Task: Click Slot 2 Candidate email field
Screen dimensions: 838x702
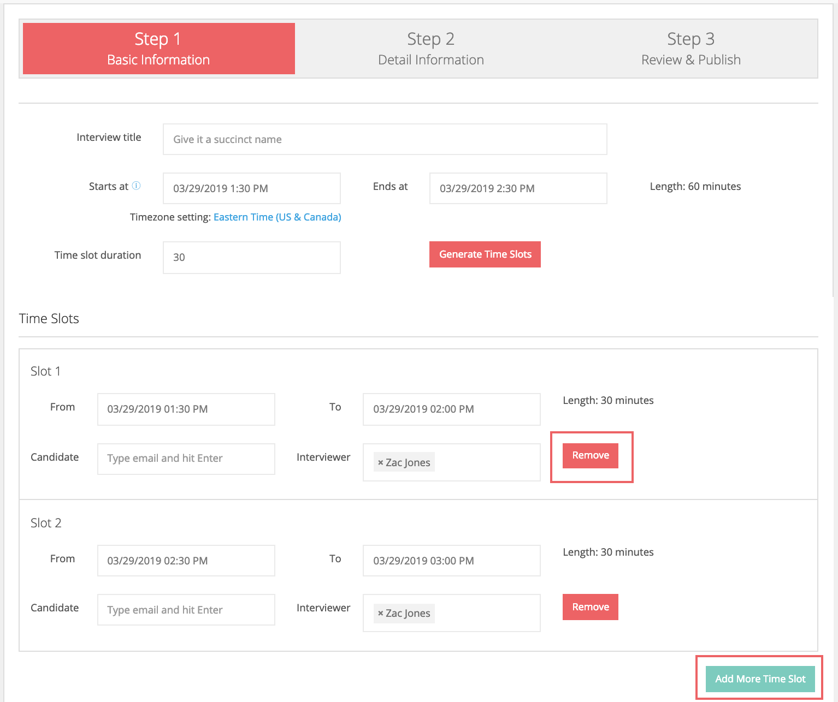Action: pos(186,610)
